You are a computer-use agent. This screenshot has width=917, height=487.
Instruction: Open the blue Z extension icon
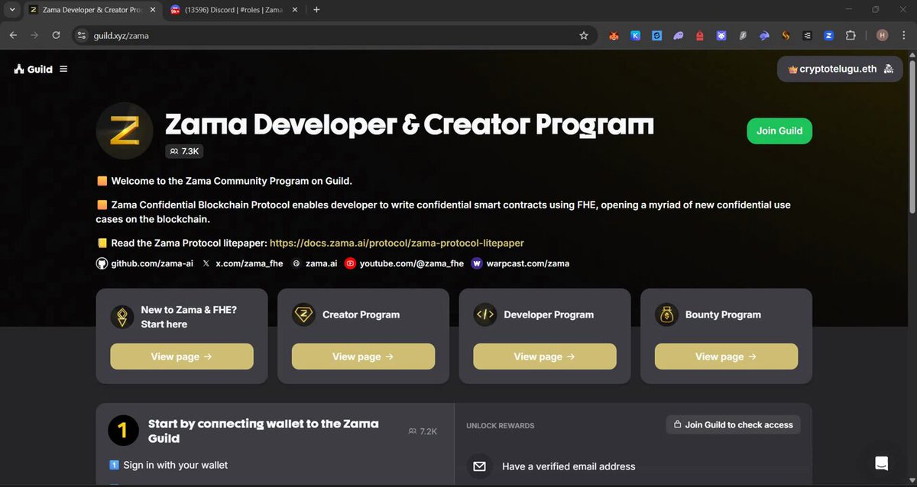[828, 35]
